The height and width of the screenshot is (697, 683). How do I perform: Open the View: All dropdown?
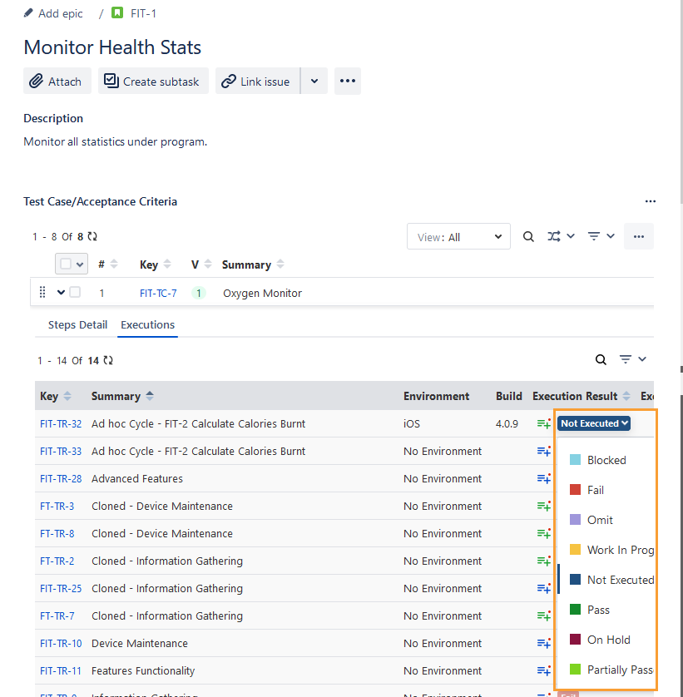458,236
